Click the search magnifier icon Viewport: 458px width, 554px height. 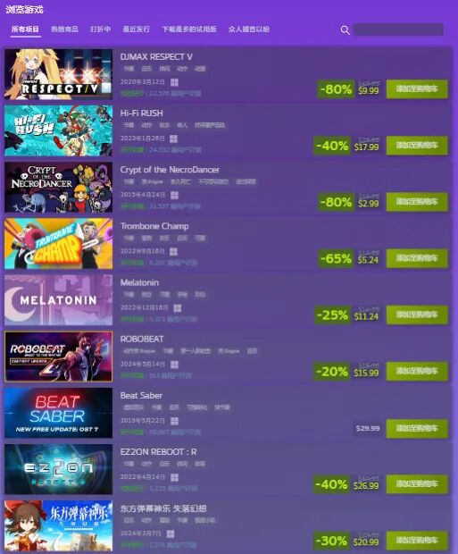pyautogui.click(x=345, y=30)
